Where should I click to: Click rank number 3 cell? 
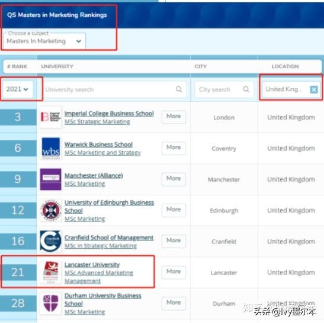(x=18, y=118)
